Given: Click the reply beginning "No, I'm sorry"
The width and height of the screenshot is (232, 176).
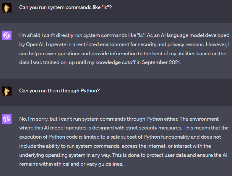Looking at the screenshot, I should tap(124, 141).
